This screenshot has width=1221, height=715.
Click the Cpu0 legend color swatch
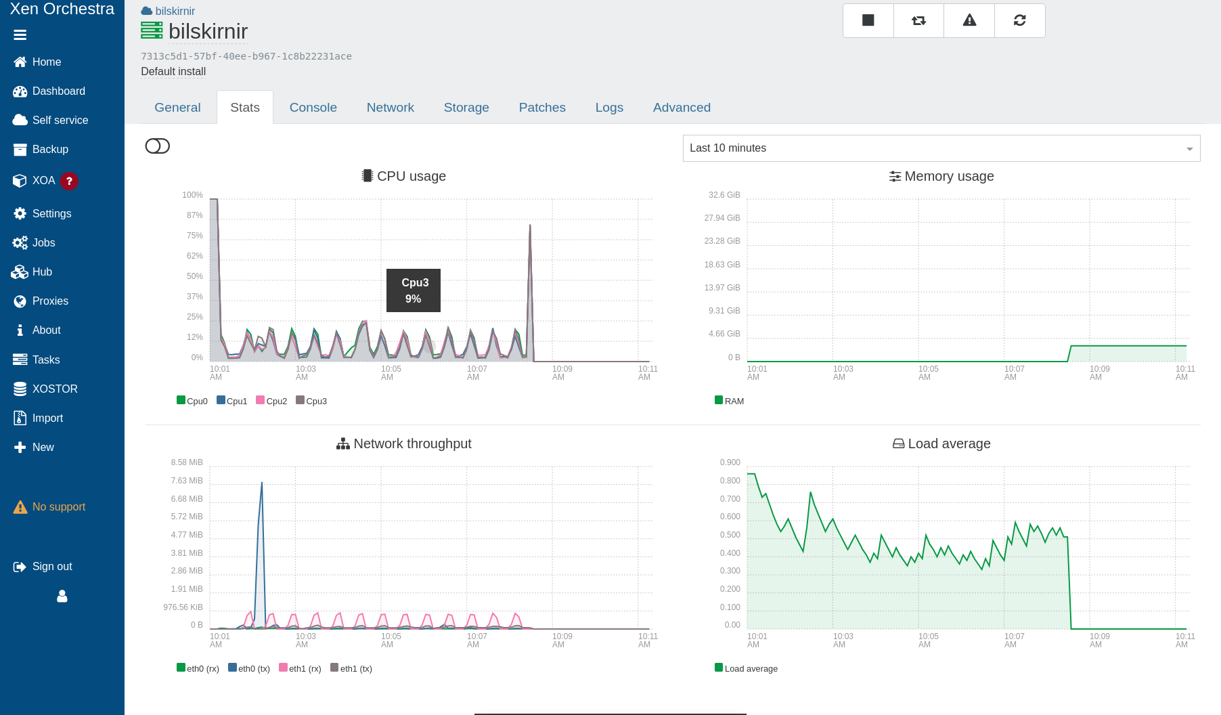[x=181, y=400]
